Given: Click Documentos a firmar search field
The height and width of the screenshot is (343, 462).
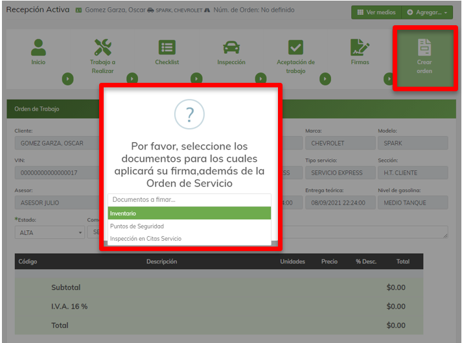Looking at the screenshot, I should [x=189, y=200].
